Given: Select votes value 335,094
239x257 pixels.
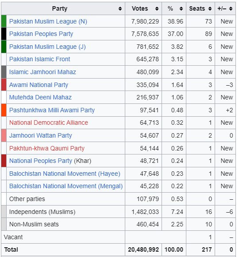Looking at the screenshot, I should (x=148, y=85).
